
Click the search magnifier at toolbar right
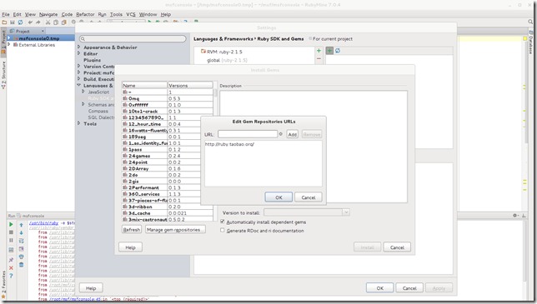[530, 22]
